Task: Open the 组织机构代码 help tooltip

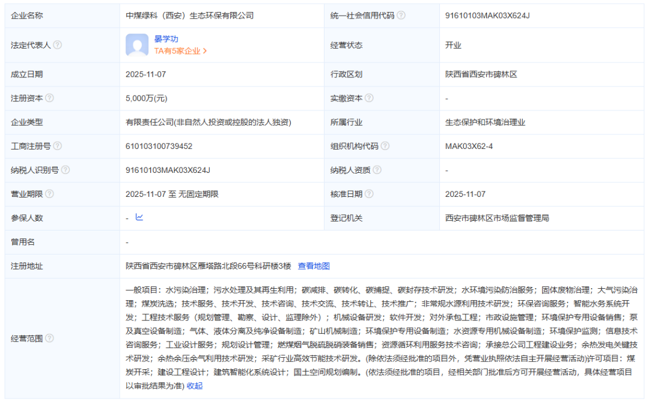Action: (x=385, y=146)
